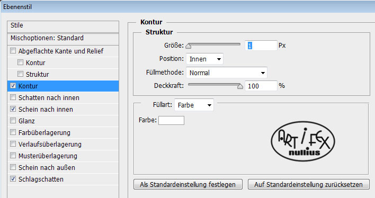Open the Position dropdown showing Innen
This screenshot has height=198, width=375.
[x=205, y=59]
